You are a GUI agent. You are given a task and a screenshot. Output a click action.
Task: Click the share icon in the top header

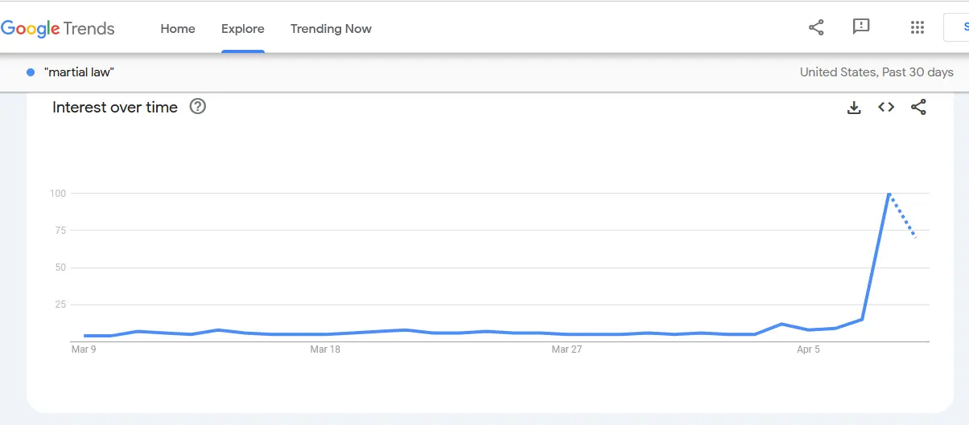(816, 28)
